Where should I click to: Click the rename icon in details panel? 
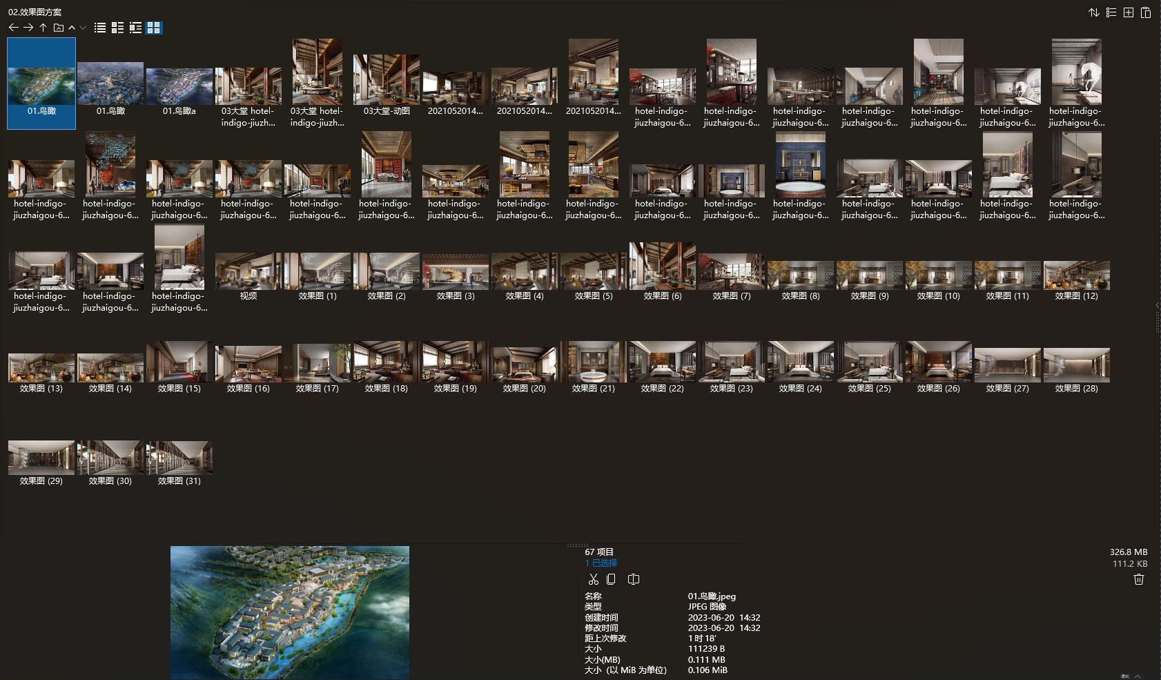click(x=633, y=579)
